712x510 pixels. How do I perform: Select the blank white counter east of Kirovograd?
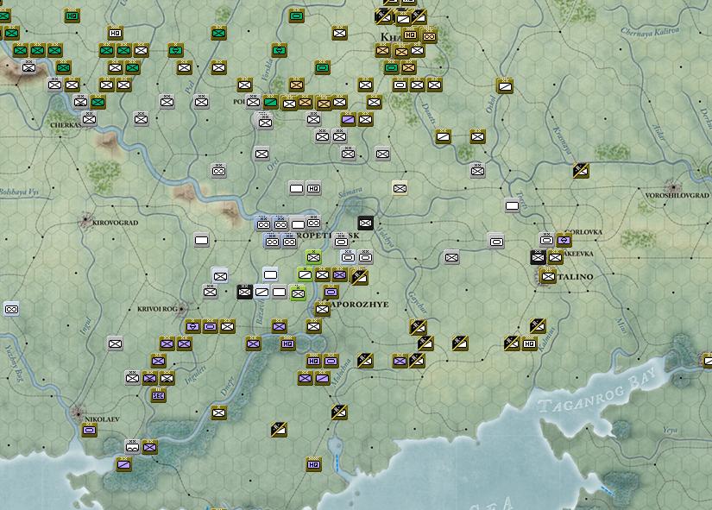201,240
